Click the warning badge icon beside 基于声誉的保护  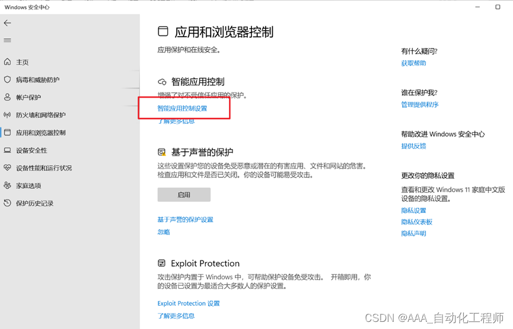click(162, 152)
